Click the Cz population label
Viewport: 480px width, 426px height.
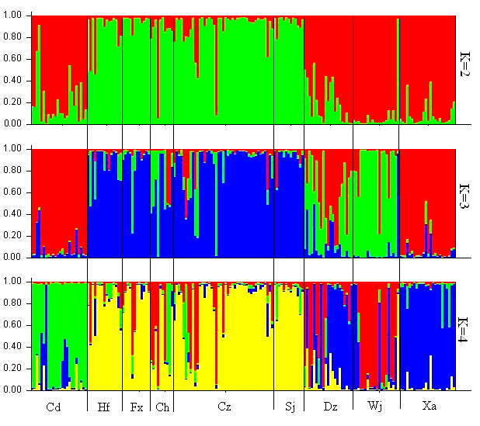point(224,407)
